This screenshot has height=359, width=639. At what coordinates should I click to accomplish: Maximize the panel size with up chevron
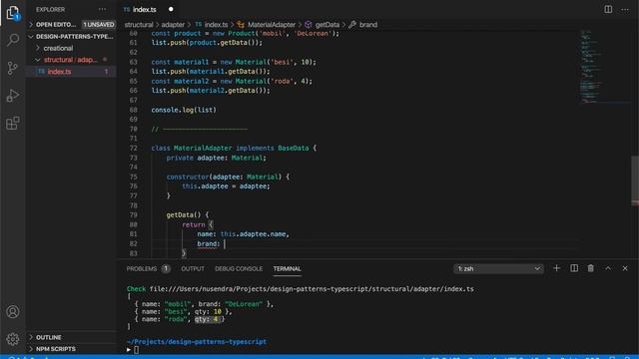tap(608, 268)
